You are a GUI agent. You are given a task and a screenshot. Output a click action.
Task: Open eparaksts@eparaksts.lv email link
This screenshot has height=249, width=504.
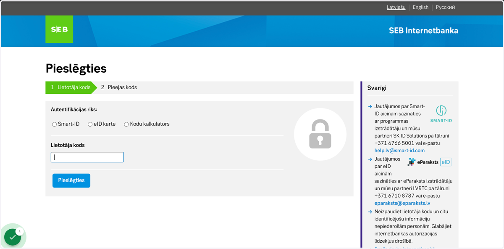click(x=402, y=203)
